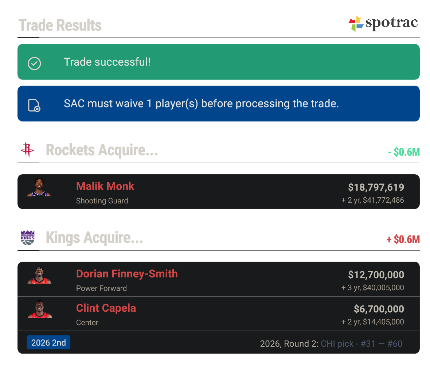
Task: Click the SAC waive requirement banner
Action: coord(219,104)
